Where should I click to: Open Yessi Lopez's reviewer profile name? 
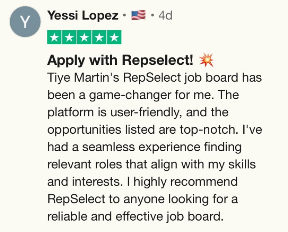click(x=83, y=16)
